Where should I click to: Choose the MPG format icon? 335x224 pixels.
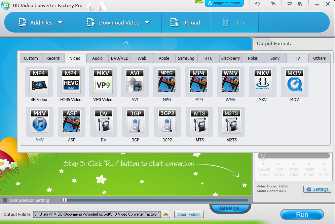(x=166, y=82)
